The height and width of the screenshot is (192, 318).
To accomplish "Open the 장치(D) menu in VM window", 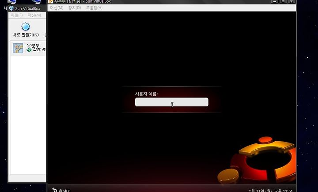I will [x=75, y=8].
